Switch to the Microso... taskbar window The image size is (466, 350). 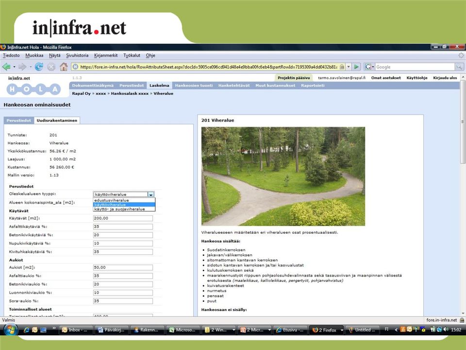183,330
